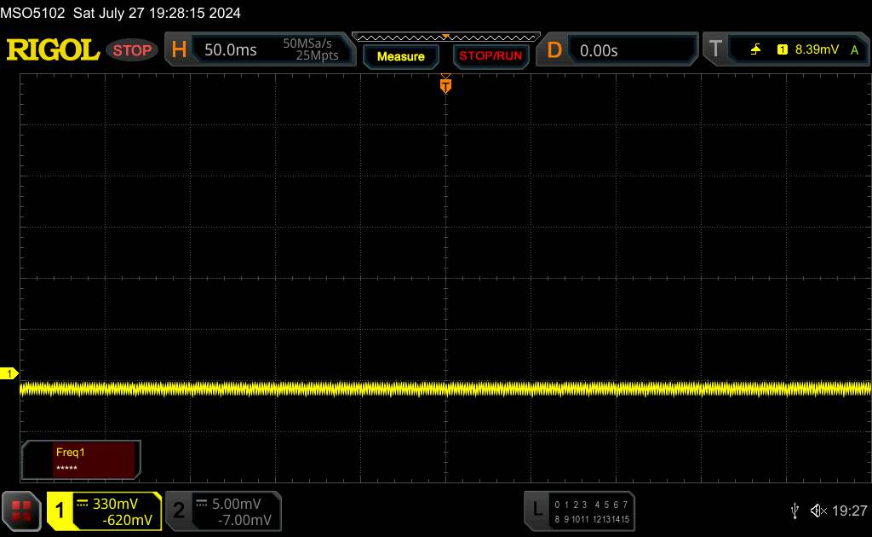Image resolution: width=872 pixels, height=537 pixels.
Task: Click the trigger rising-edge type icon
Action: (755, 50)
